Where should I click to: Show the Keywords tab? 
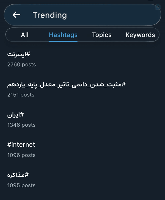click(140, 35)
